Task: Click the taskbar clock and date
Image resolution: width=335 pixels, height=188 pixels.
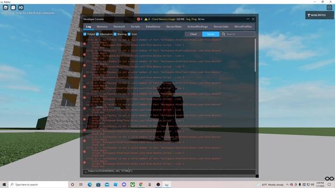Action: [320, 184]
